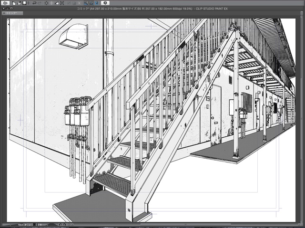Click the zoom slider in status bar
Viewport: 305px width, 228px height.
point(10,225)
